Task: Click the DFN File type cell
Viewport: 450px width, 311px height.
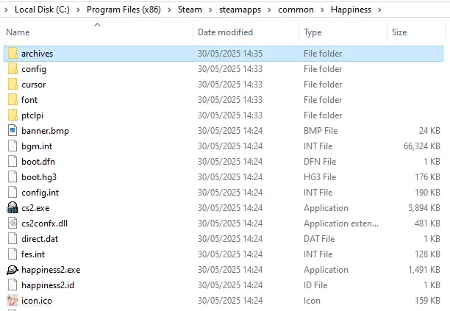Action: [320, 162]
